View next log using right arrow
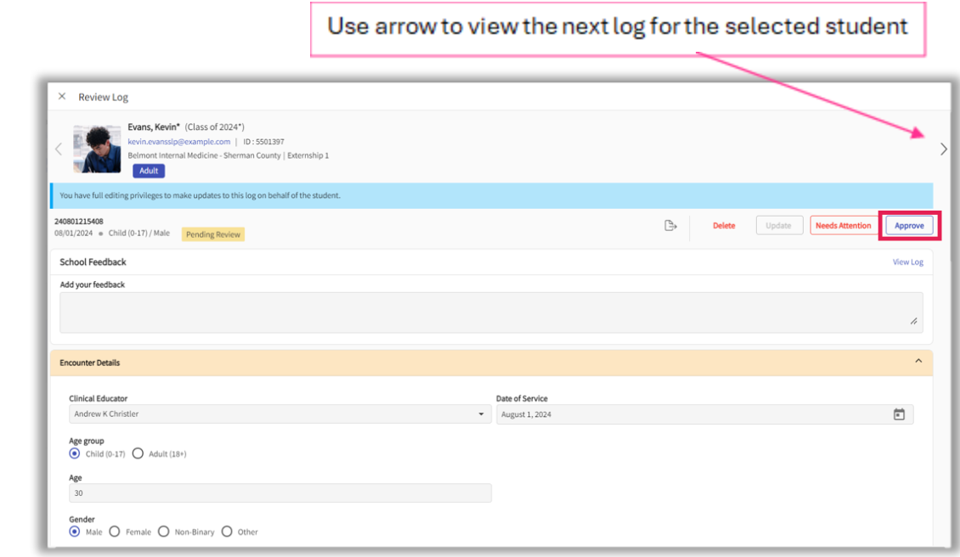Image resolution: width=960 pixels, height=557 pixels. [943, 149]
